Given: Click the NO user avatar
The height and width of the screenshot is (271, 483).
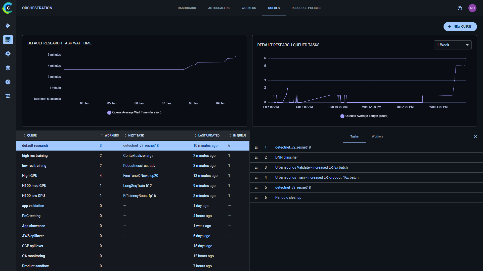Looking at the screenshot, I should [472, 8].
